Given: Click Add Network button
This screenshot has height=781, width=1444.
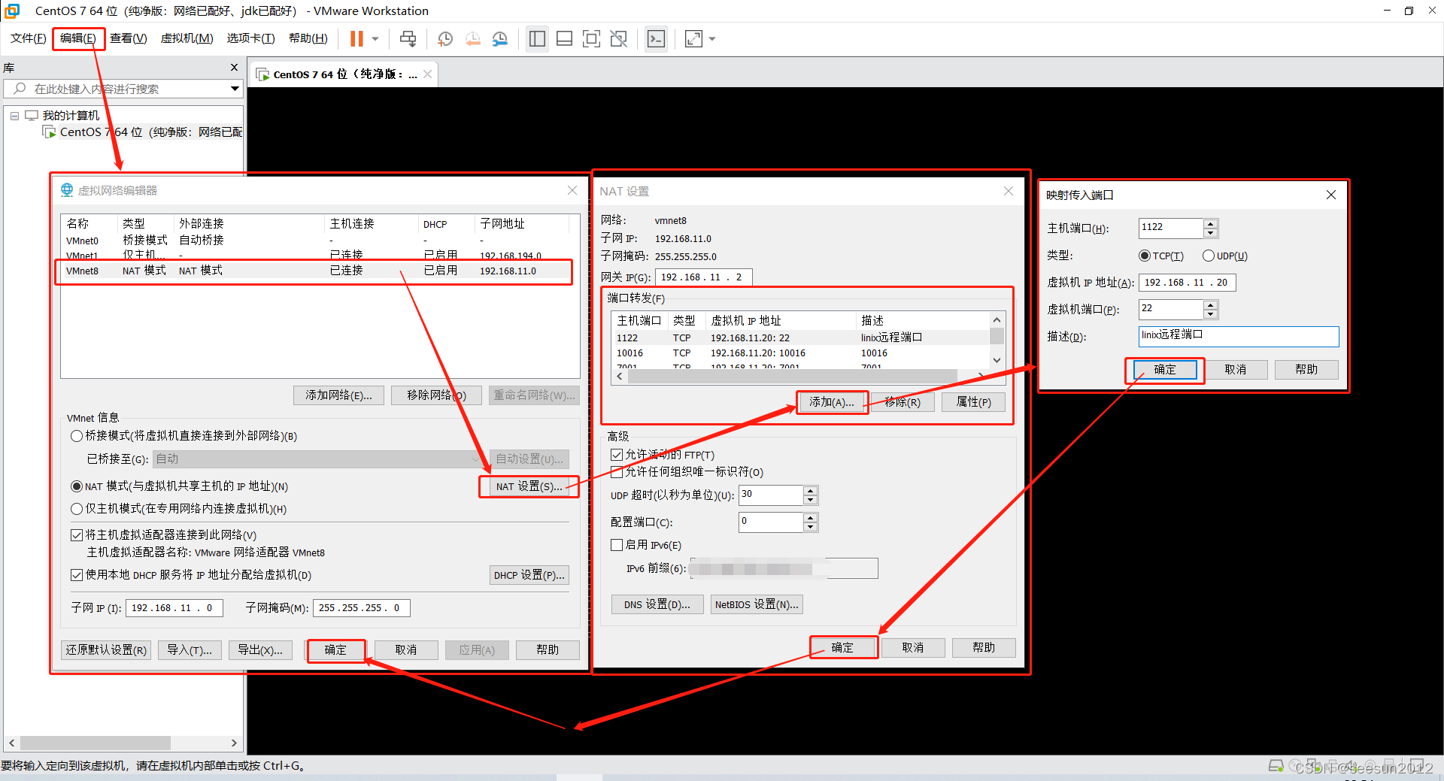Looking at the screenshot, I should point(338,395).
